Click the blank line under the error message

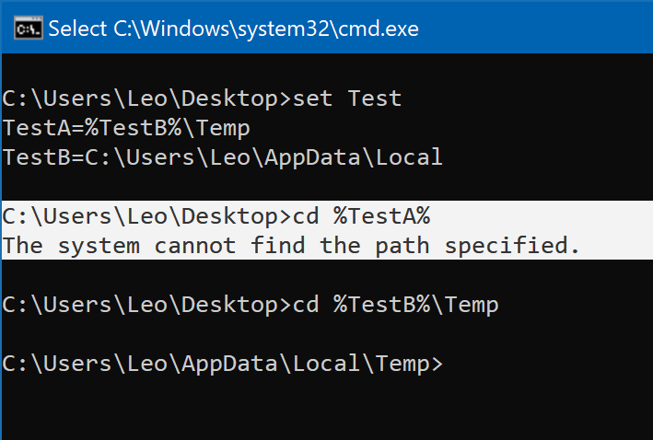pyautogui.click(x=326, y=275)
